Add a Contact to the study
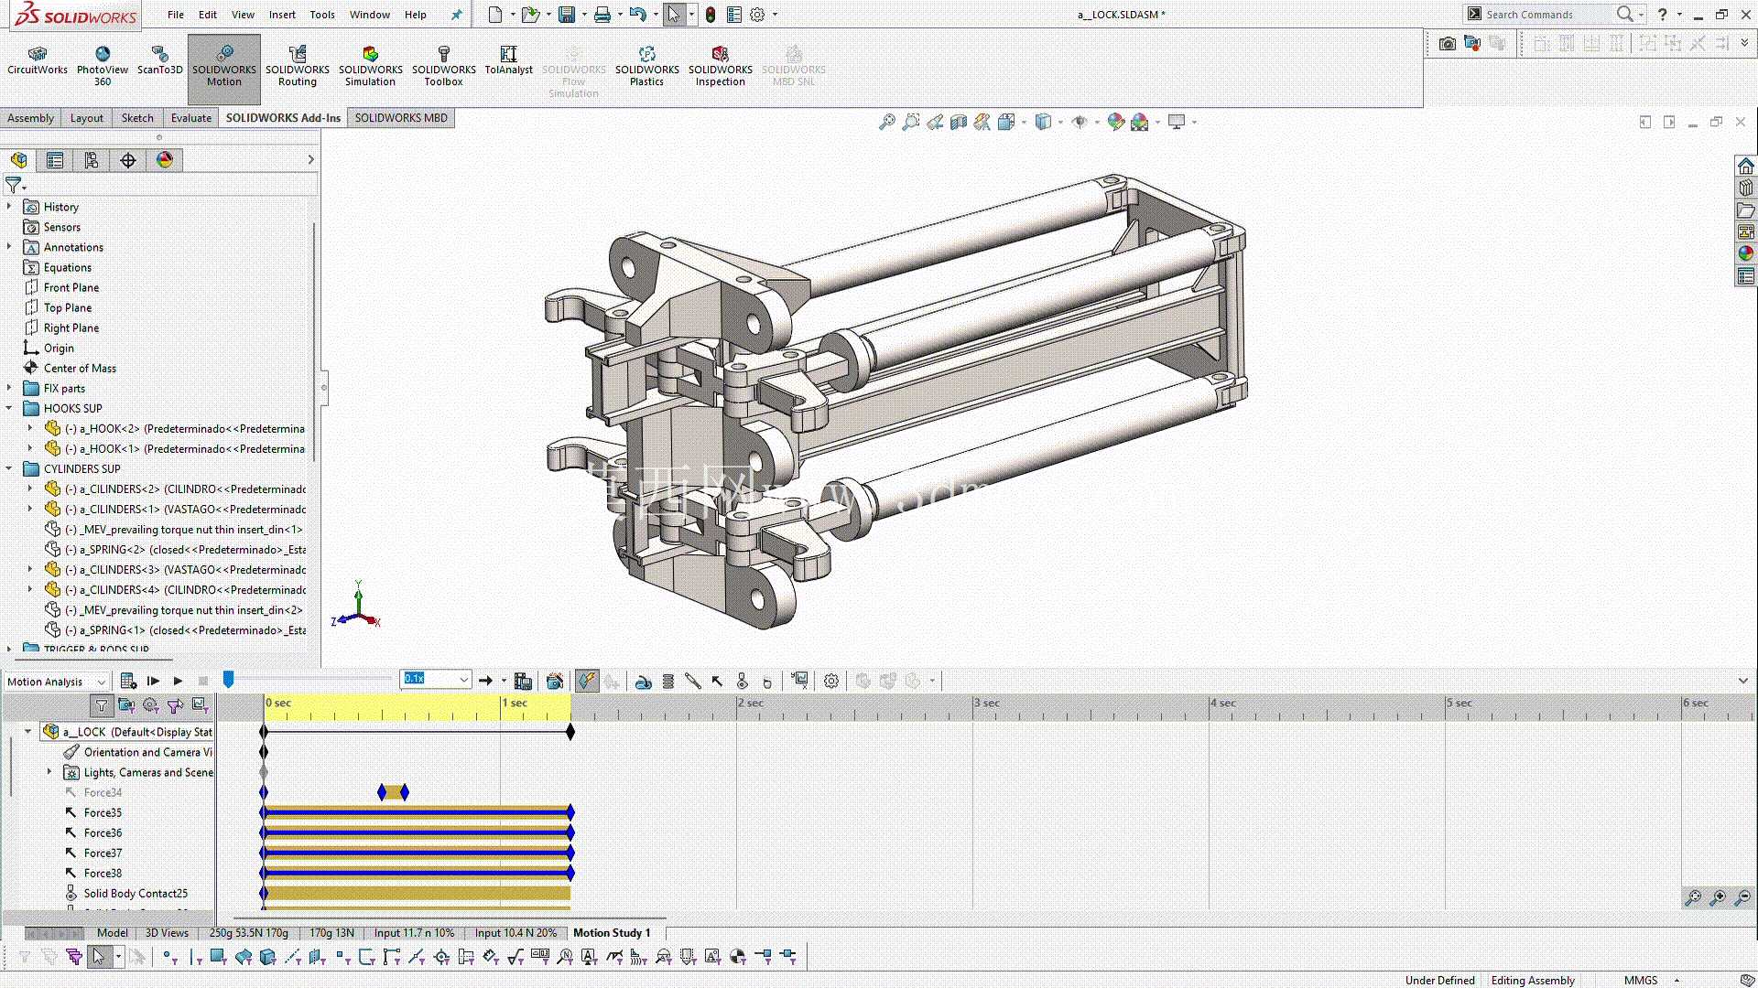Viewport: 1758px width, 988px height. [742, 681]
